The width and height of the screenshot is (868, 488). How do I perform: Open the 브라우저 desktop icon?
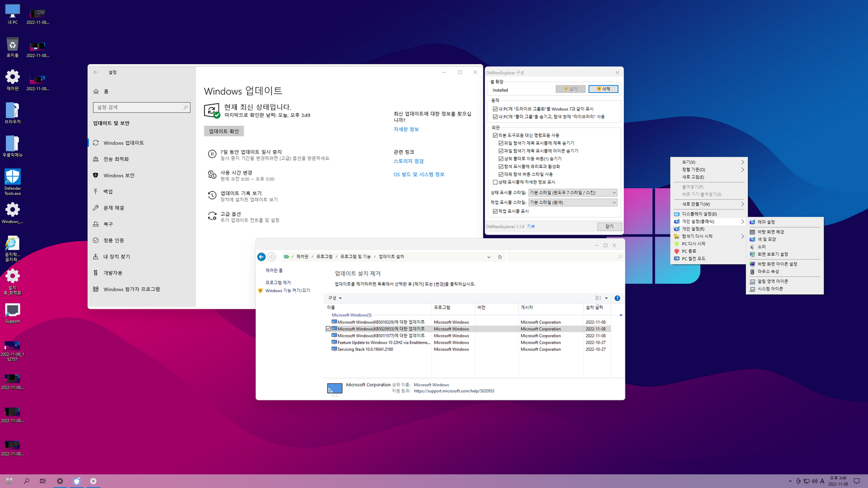tap(13, 113)
